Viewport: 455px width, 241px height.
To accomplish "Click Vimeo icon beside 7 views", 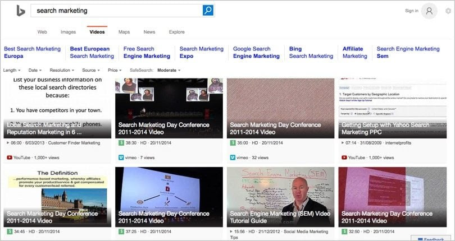I will pyautogui.click(x=121, y=157).
